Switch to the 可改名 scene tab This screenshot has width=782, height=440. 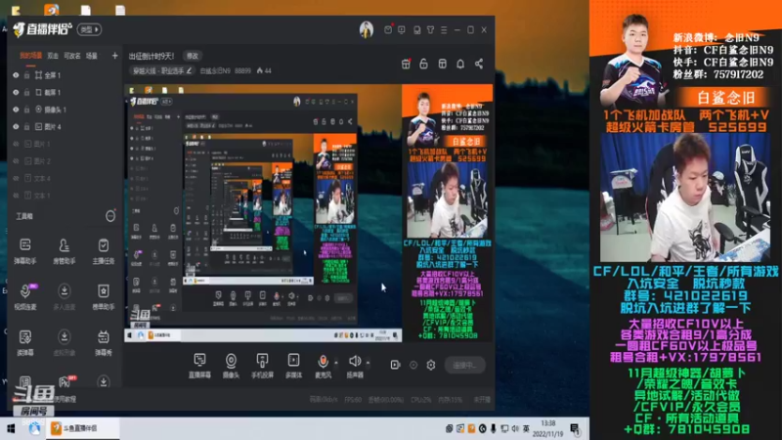pyautogui.click(x=71, y=56)
